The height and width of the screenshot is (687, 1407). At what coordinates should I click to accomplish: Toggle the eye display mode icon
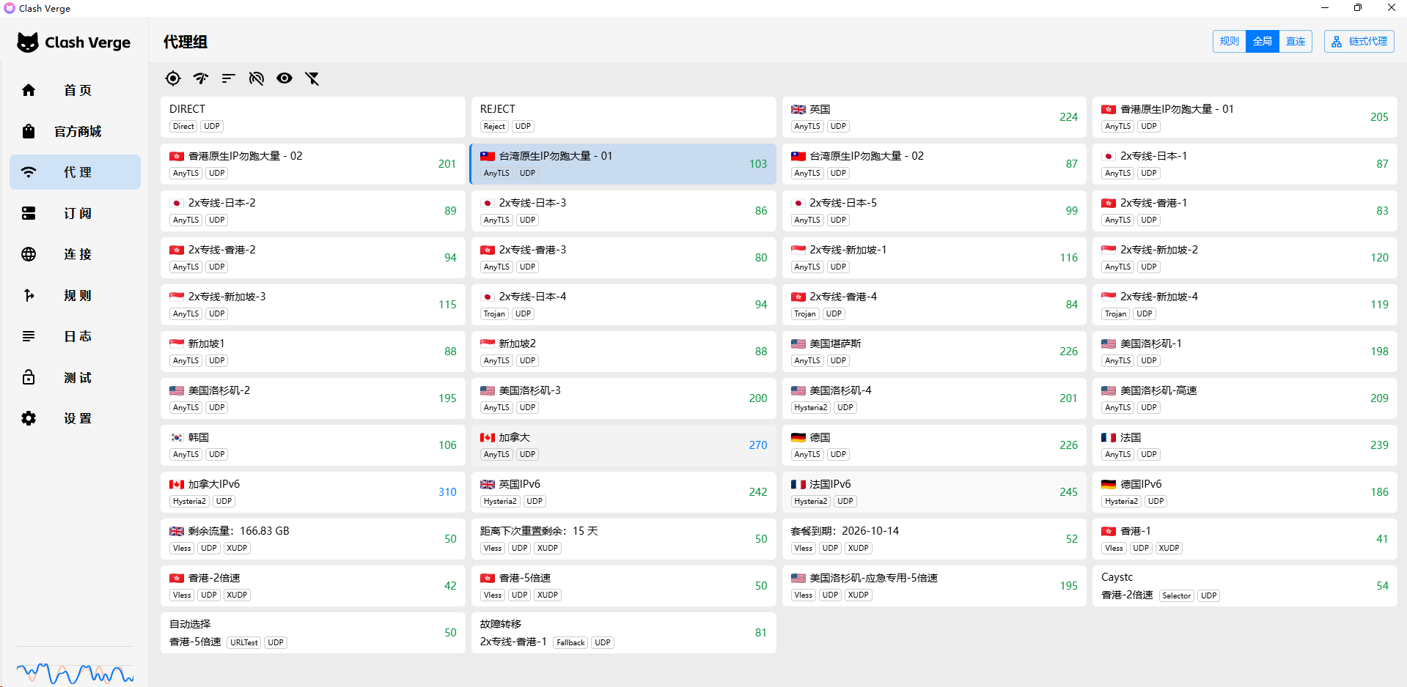284,78
